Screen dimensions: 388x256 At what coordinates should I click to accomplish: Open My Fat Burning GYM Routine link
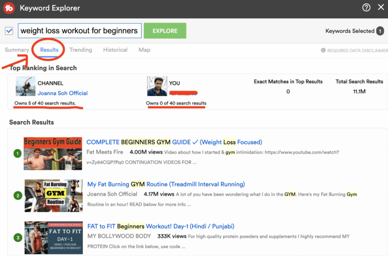coord(166,184)
